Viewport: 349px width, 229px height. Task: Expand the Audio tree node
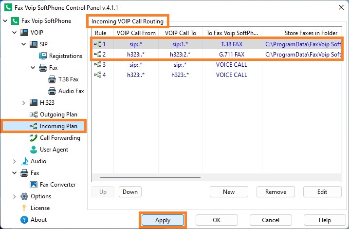14,161
